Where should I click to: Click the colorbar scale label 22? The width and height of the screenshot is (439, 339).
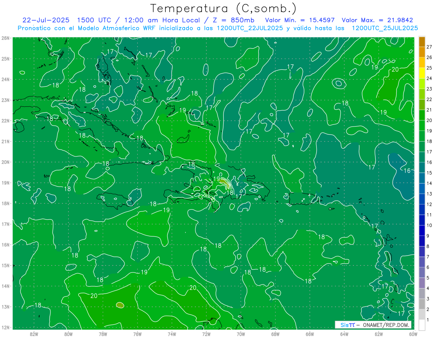click(429, 99)
